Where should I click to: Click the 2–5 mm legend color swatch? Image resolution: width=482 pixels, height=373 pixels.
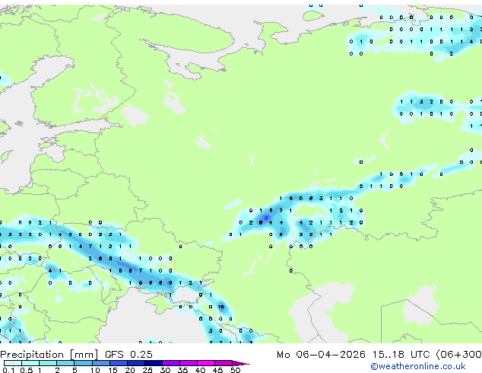point(65,363)
